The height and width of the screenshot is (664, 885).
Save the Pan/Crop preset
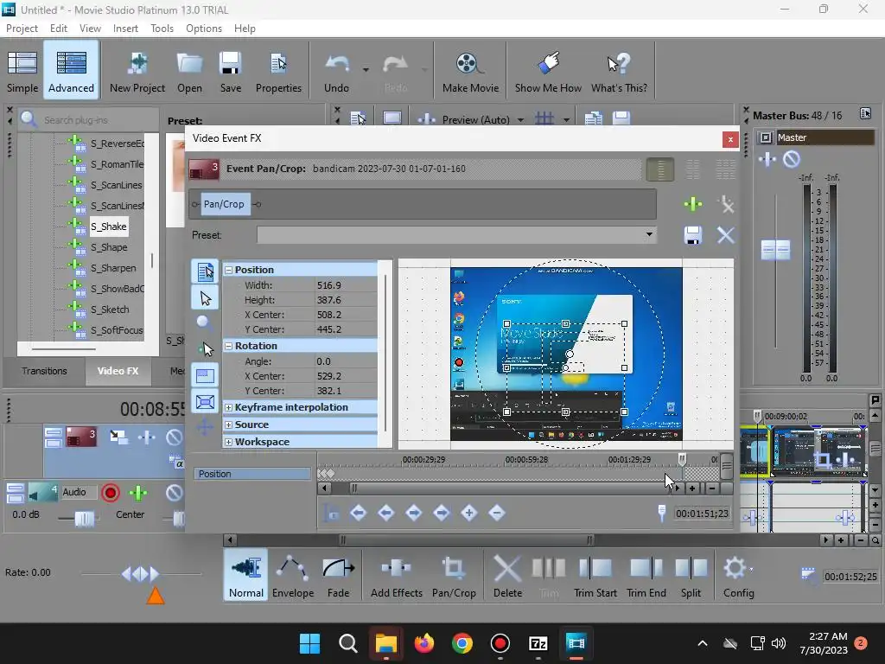693,235
